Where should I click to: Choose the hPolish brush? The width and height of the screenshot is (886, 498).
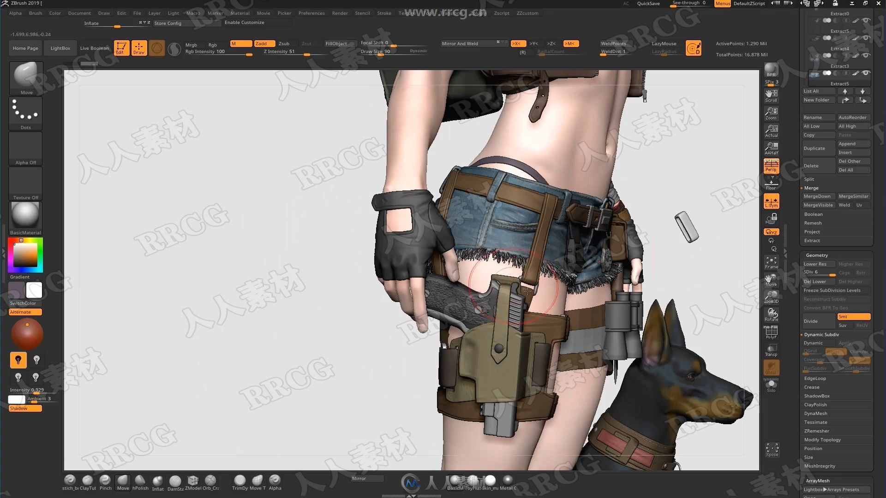(140, 483)
